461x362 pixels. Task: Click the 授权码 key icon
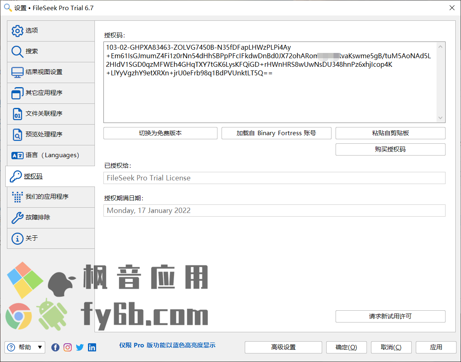pos(16,176)
